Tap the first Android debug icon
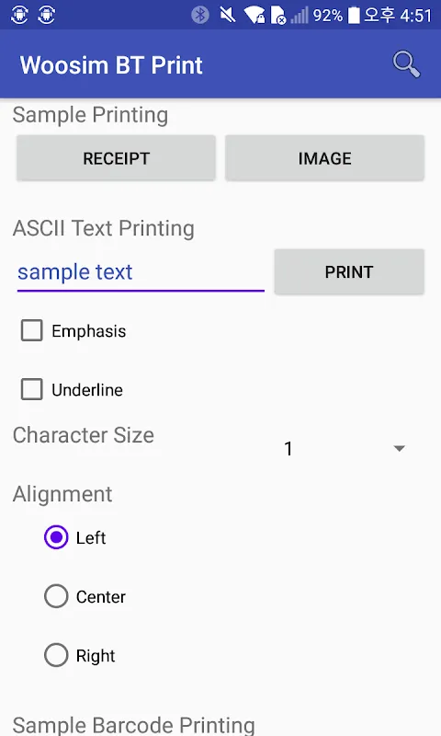This screenshot has height=736, width=441. [19, 15]
